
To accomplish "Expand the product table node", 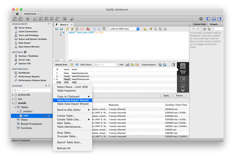I will coord(18,112).
